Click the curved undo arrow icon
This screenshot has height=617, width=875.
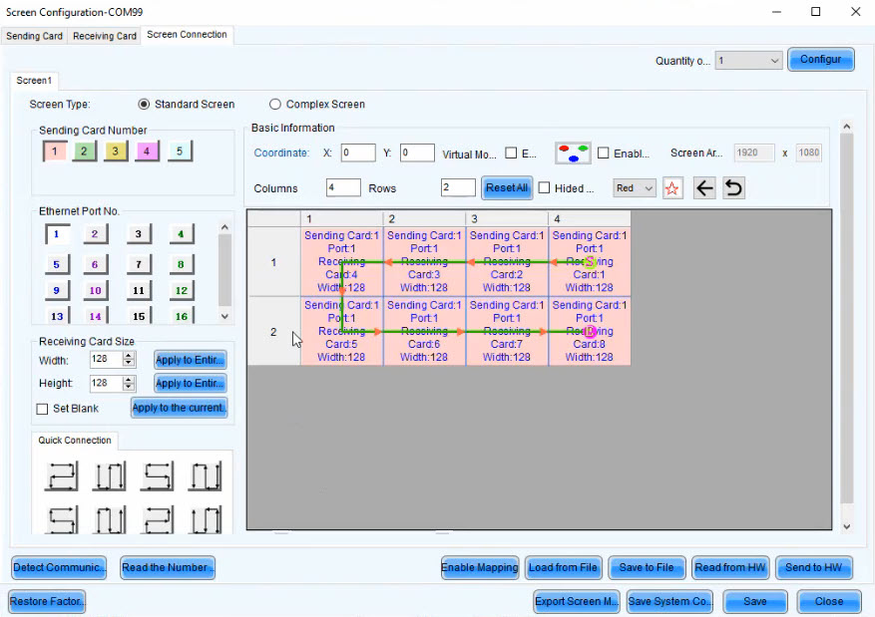pos(733,188)
